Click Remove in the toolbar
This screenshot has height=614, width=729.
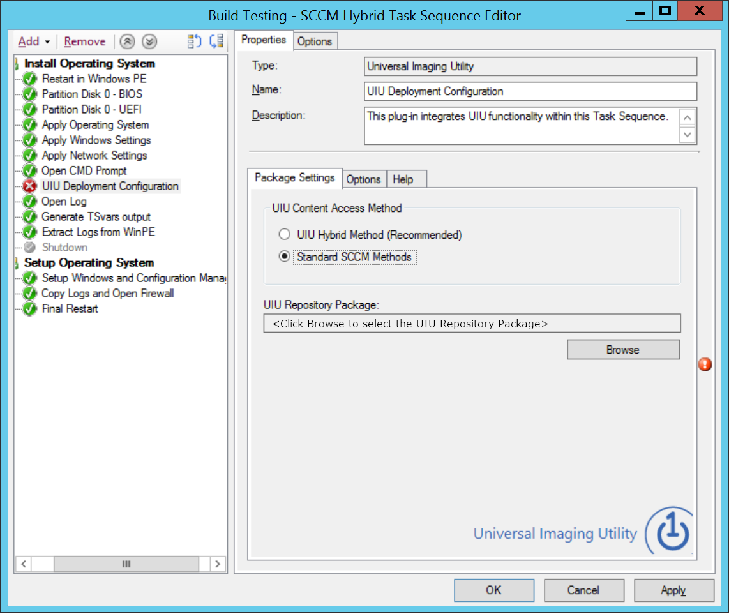point(85,41)
